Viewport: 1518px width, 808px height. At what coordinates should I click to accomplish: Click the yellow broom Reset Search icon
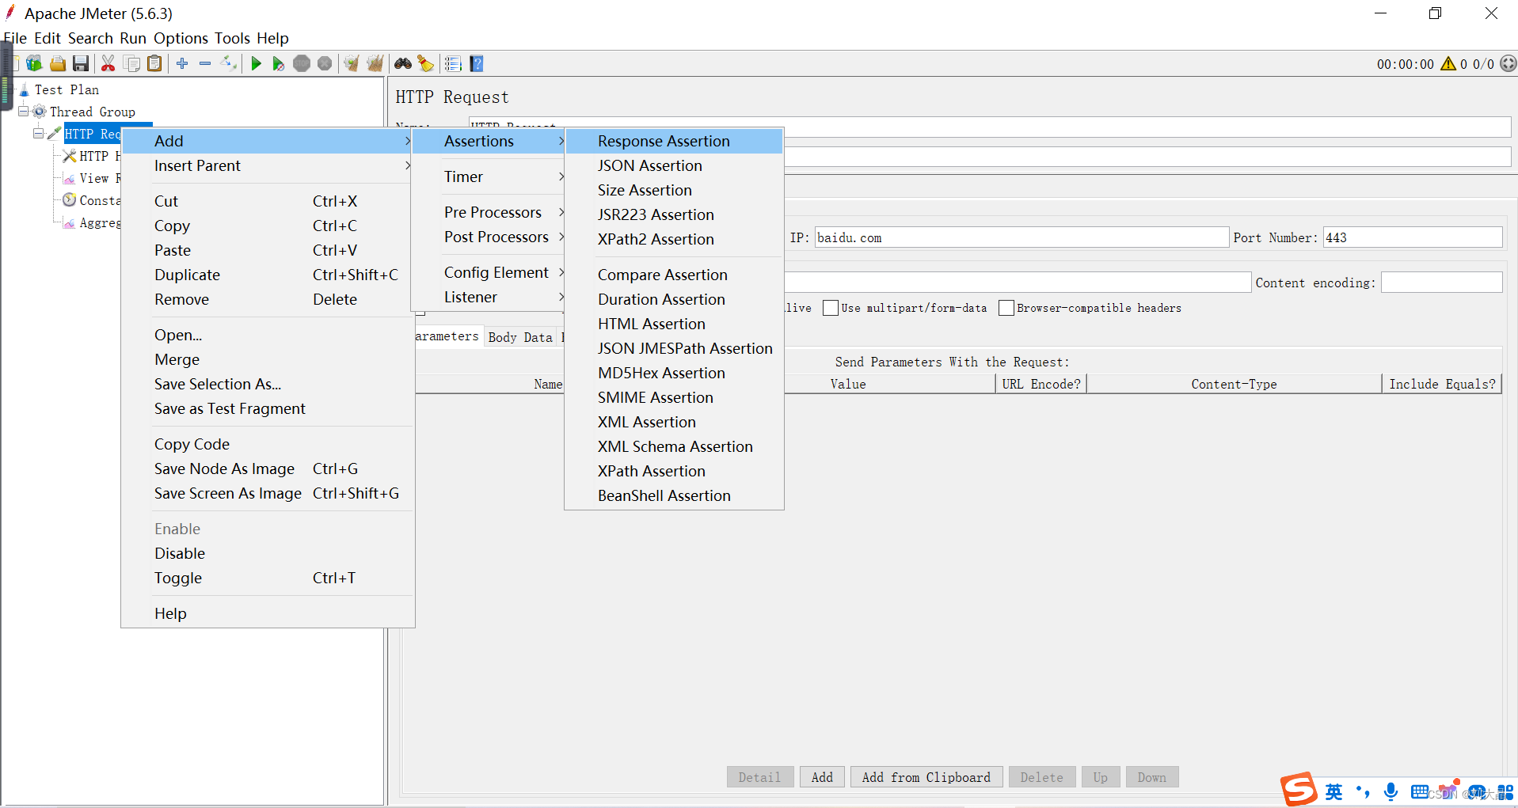click(426, 64)
